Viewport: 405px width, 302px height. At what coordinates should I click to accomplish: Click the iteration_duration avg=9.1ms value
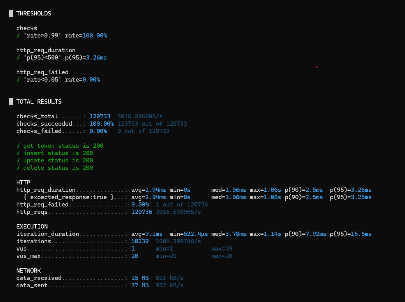click(147, 234)
